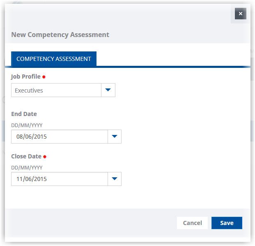The image size is (255, 246).
Task: Click the End Date label
Action: 24,114
